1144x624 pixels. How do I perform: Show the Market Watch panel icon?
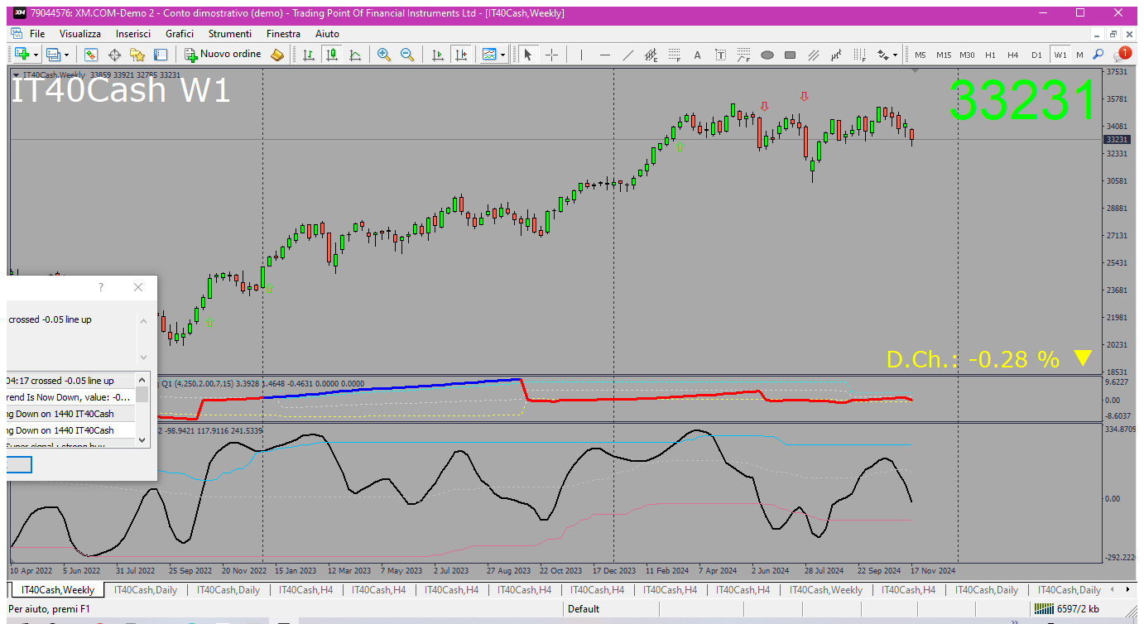[x=91, y=55]
